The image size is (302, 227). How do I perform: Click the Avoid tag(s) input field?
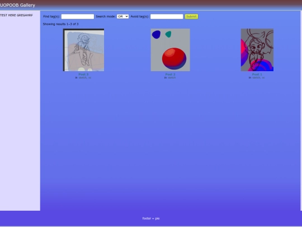(x=167, y=17)
